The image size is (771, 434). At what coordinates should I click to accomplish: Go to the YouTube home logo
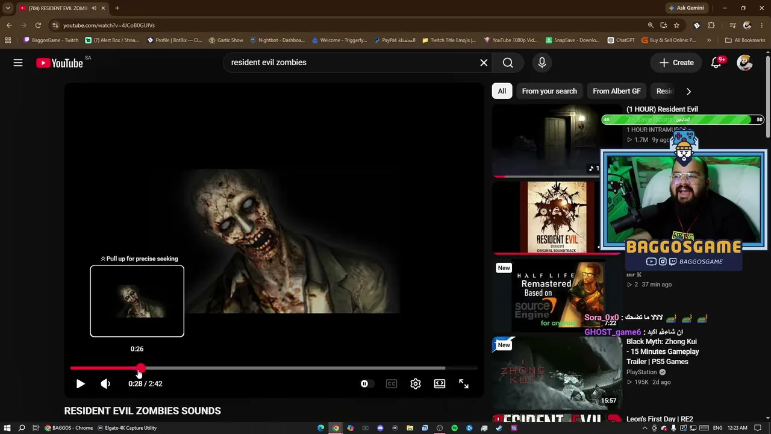[x=59, y=63]
